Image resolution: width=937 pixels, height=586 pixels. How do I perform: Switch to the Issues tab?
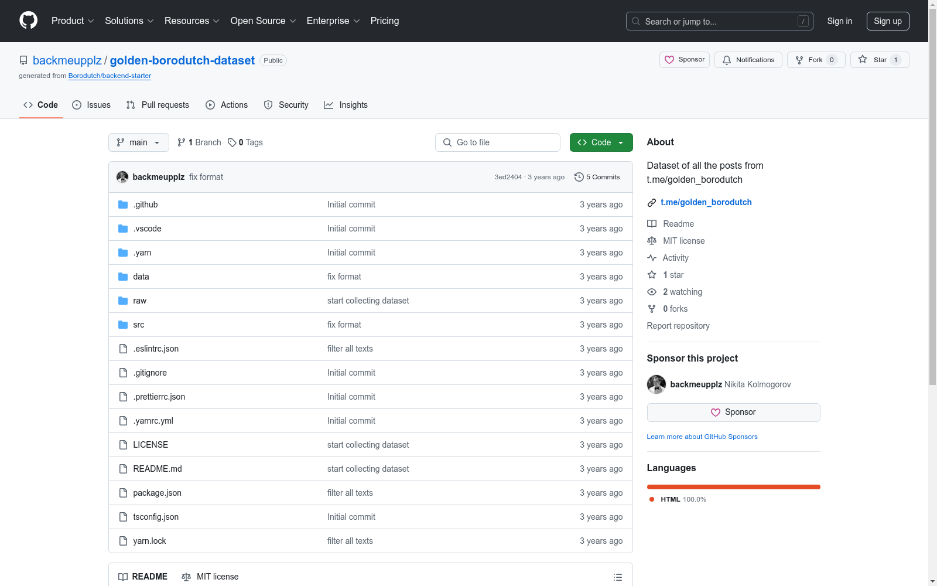(91, 105)
